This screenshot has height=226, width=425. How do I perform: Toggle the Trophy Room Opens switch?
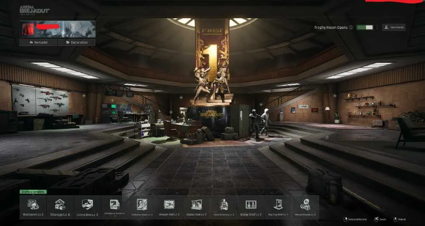[x=365, y=27]
